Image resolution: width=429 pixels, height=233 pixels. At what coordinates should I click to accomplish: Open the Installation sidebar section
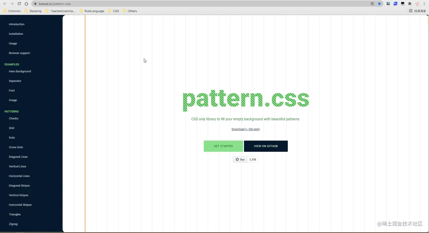pos(16,34)
